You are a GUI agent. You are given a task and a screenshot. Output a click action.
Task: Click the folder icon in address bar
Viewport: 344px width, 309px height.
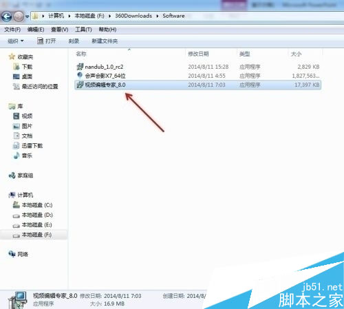pos(35,16)
